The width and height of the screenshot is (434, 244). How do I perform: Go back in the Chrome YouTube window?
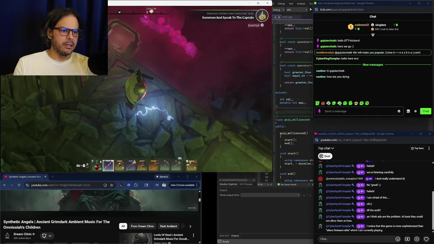tap(4, 185)
